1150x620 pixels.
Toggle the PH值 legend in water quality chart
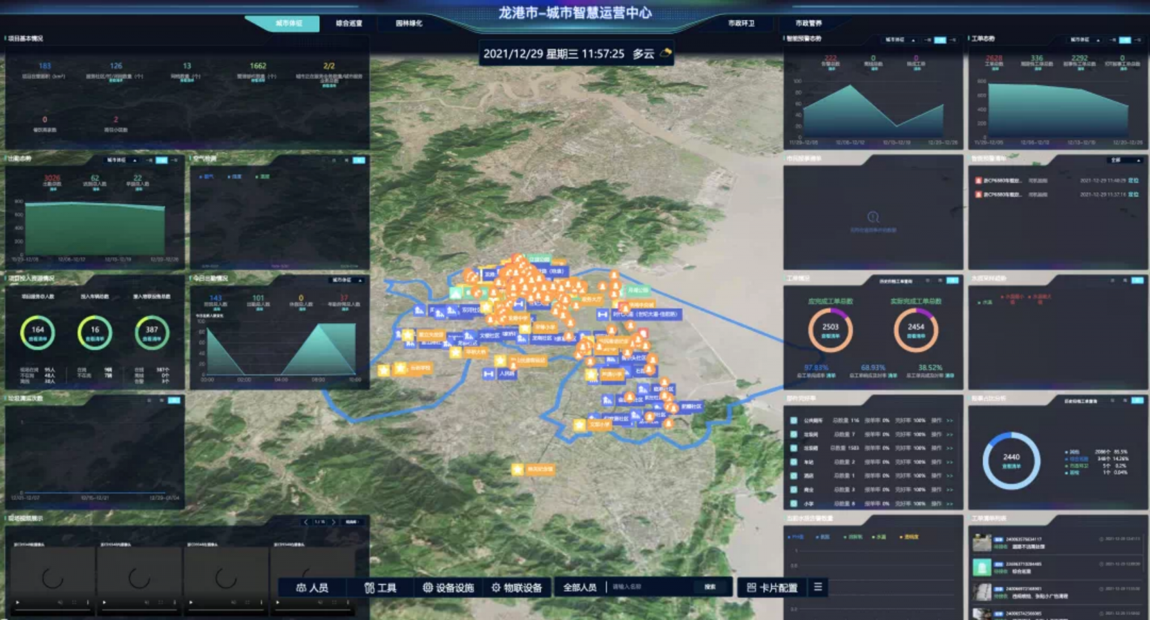point(796,537)
